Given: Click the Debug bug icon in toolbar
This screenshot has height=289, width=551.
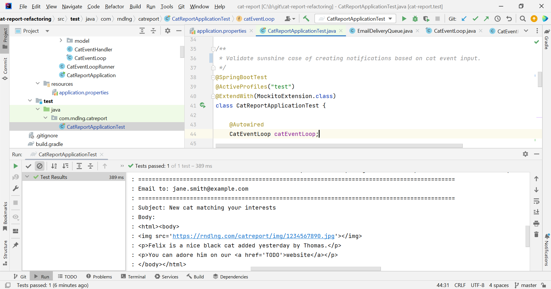Looking at the screenshot, I should coord(415,19).
